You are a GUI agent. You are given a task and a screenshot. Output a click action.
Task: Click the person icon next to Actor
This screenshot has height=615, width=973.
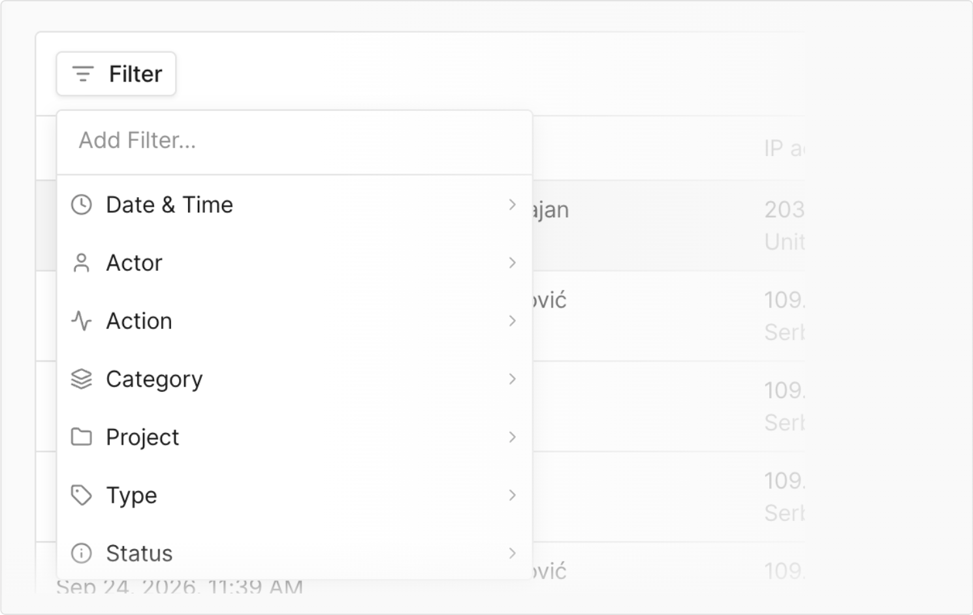(81, 262)
